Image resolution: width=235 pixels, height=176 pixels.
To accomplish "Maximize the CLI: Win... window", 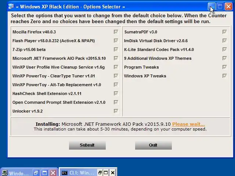I will point(106,173).
